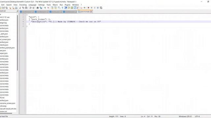Image resolution: width=211 pixels, height=118 pixels.
Task: Click Run Macro Multiple Times icon
Action: click(98, 8)
